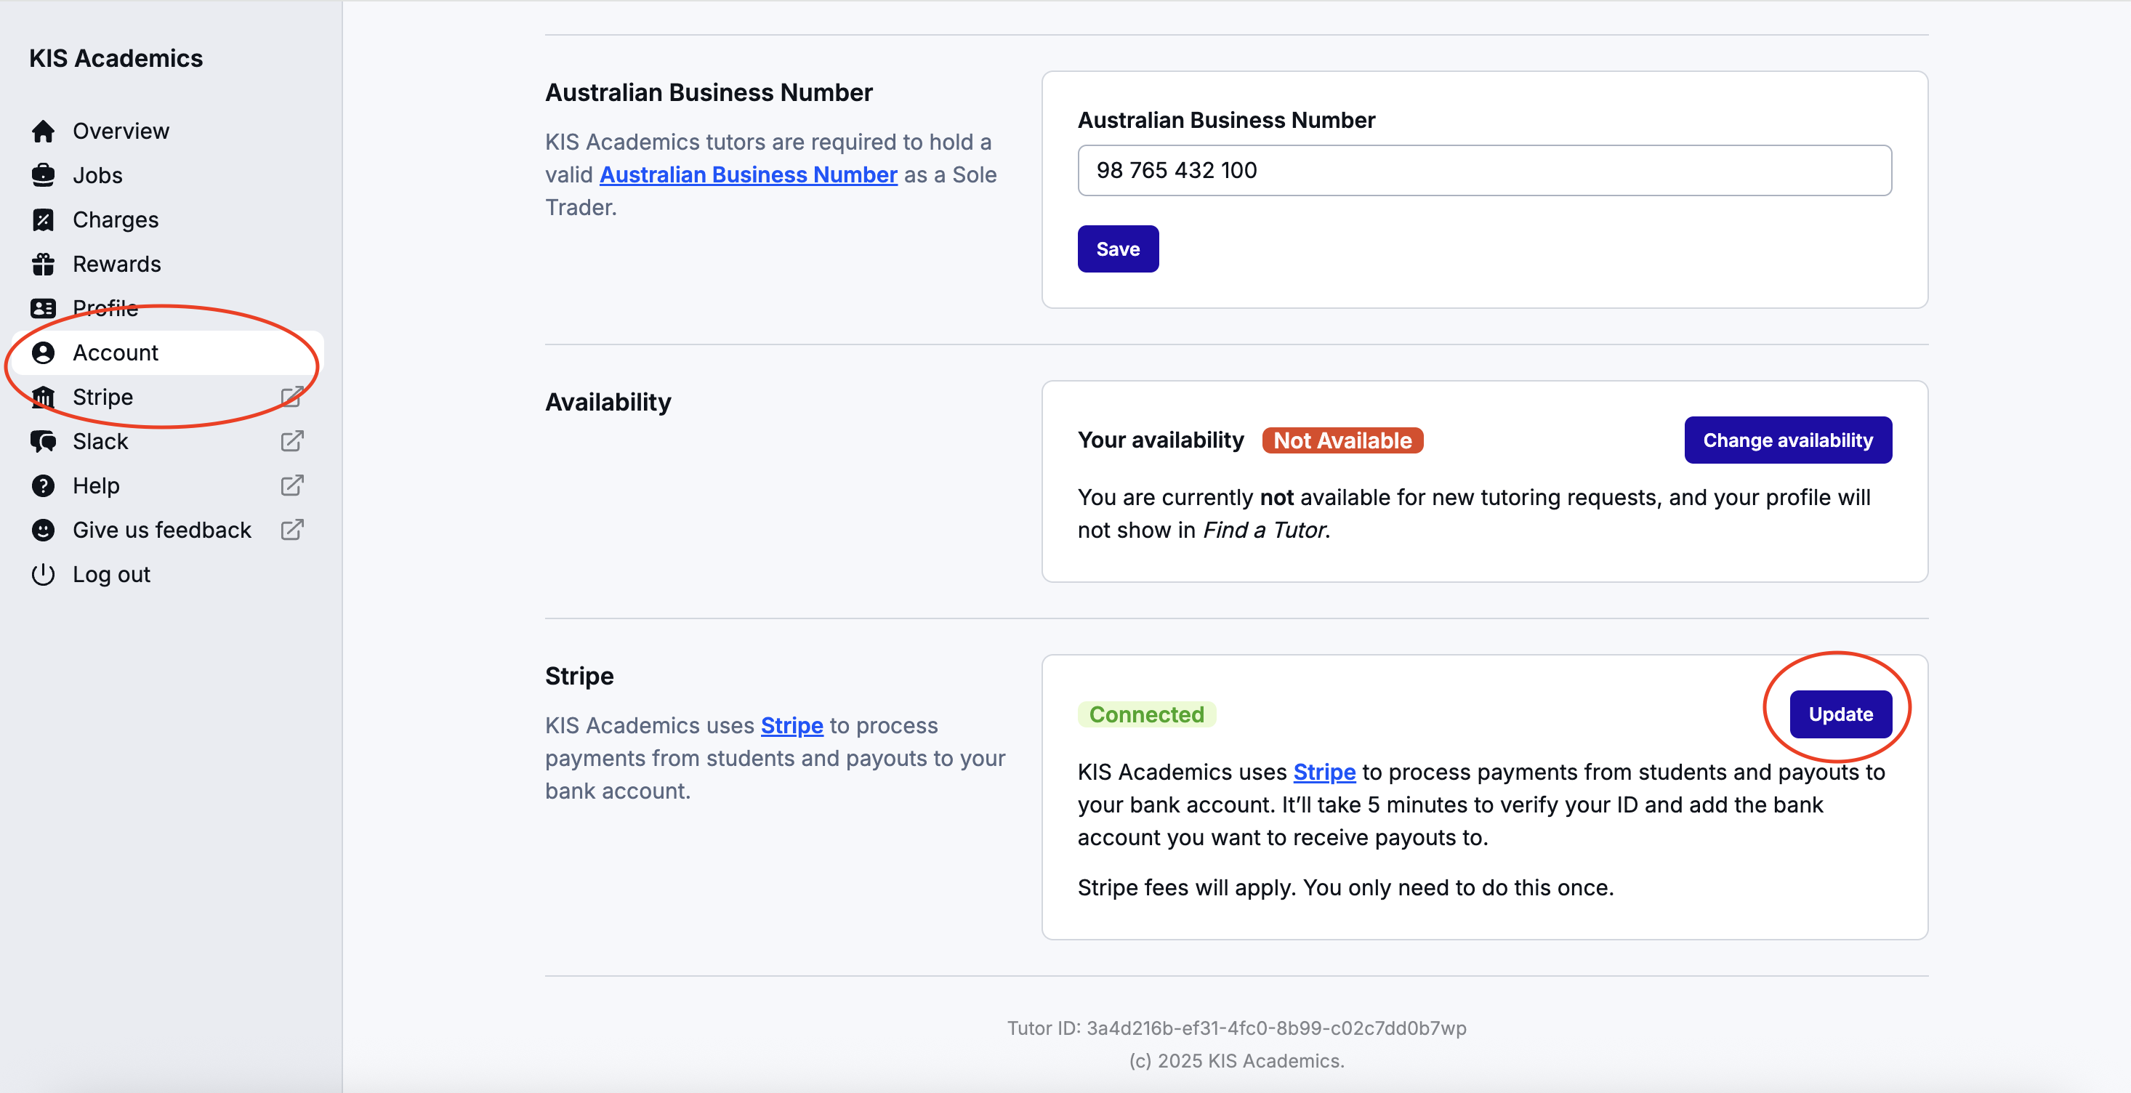Click external link icon beside Give us feedback
2131x1093 pixels.
[x=291, y=530]
